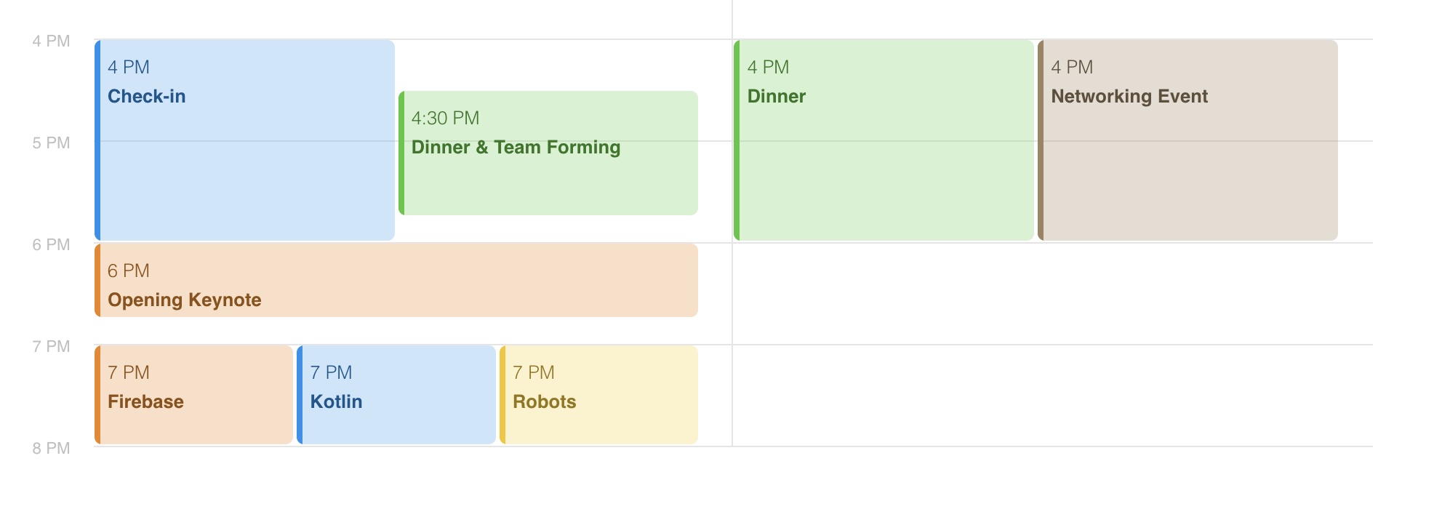Select the Networking Event block
The height and width of the screenshot is (509, 1434).
1187,140
